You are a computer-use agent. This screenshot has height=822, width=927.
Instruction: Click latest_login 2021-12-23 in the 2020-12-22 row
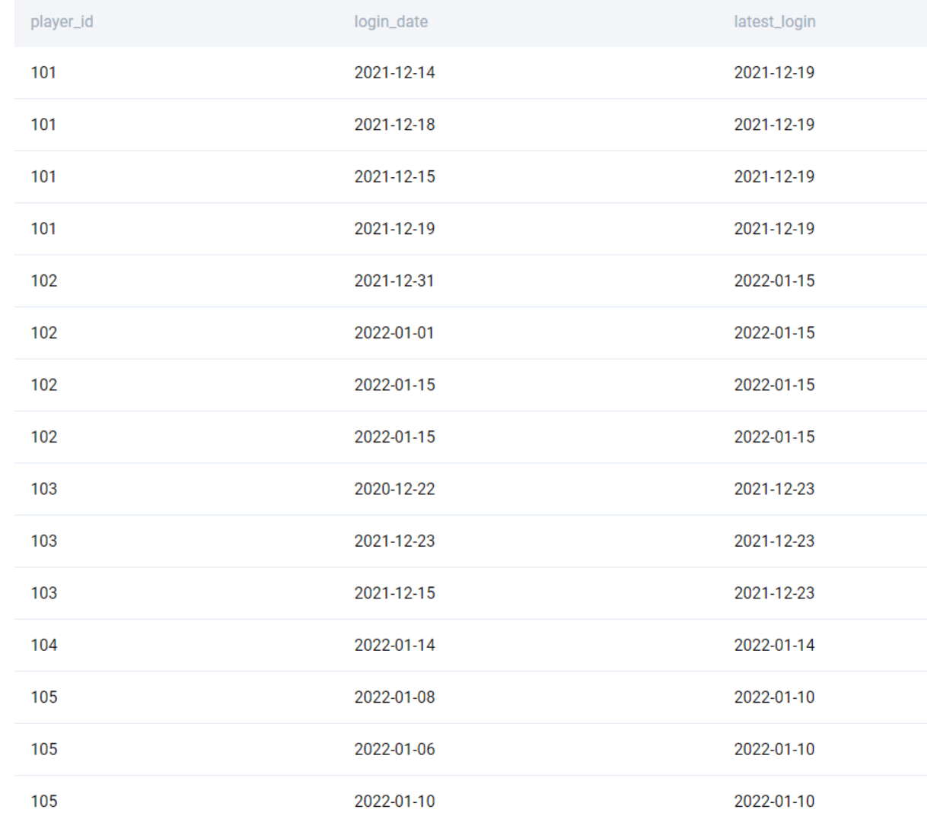point(775,489)
